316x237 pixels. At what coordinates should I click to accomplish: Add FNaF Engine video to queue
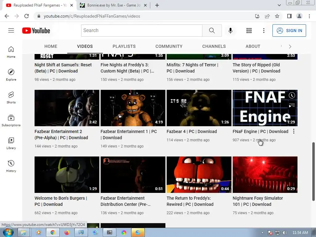(292, 105)
